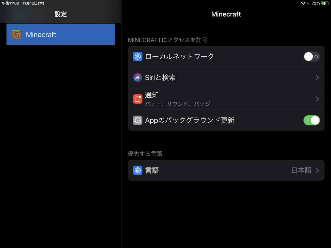Click the 設定 sidebar title
Screen dimensions: 331x248
pos(61,14)
